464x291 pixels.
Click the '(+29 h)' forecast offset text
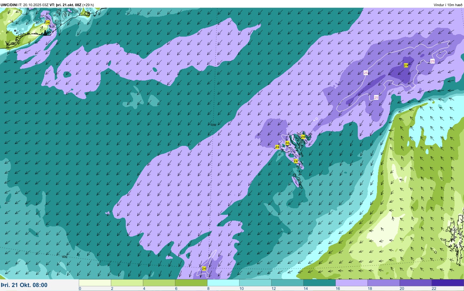pos(88,5)
